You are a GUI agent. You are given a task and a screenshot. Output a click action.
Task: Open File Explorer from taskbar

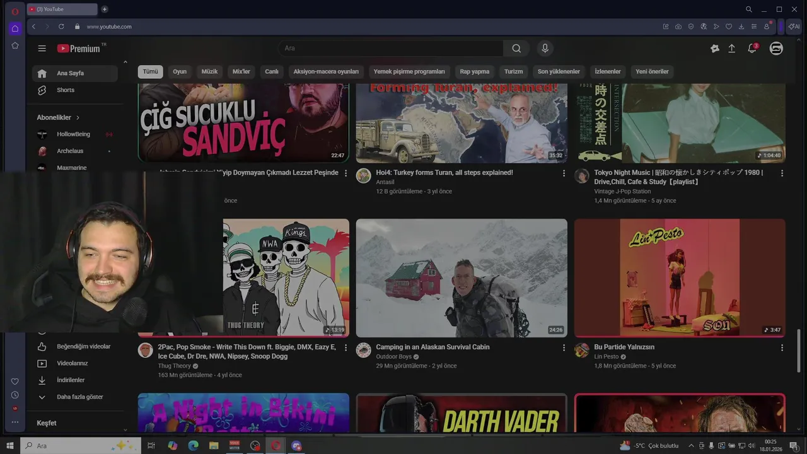click(214, 446)
